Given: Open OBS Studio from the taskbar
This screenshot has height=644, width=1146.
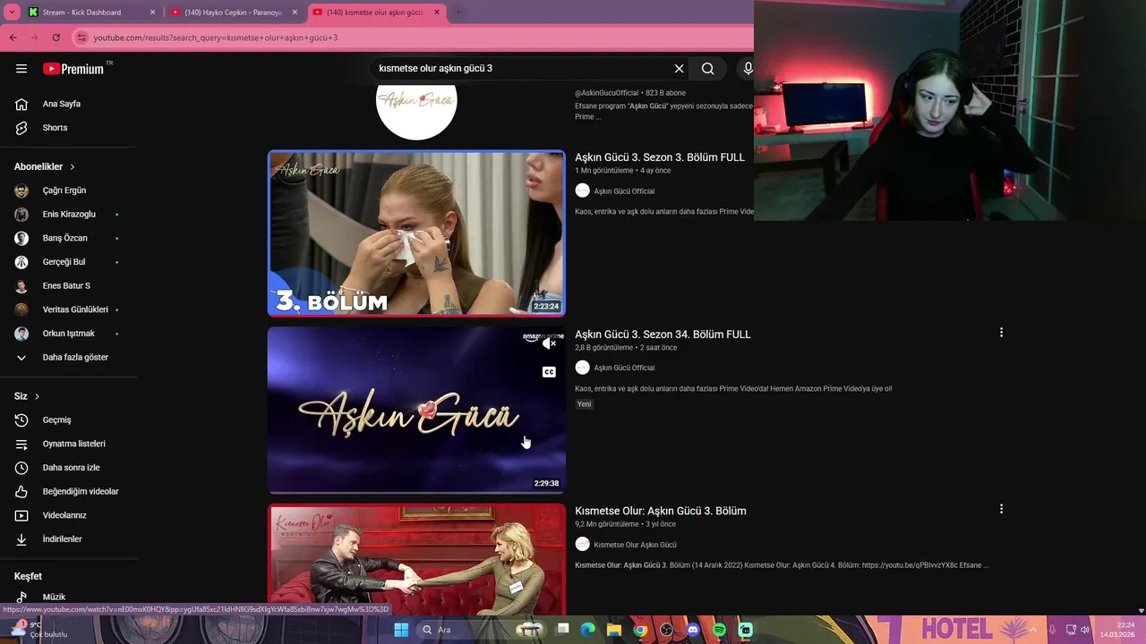Looking at the screenshot, I should click(667, 630).
